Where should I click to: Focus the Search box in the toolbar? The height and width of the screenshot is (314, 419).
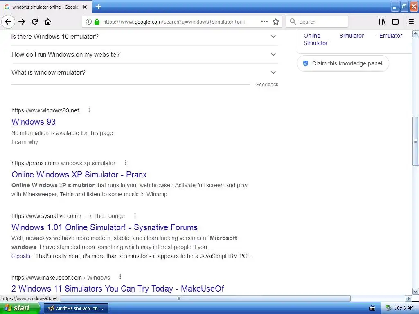[317, 22]
